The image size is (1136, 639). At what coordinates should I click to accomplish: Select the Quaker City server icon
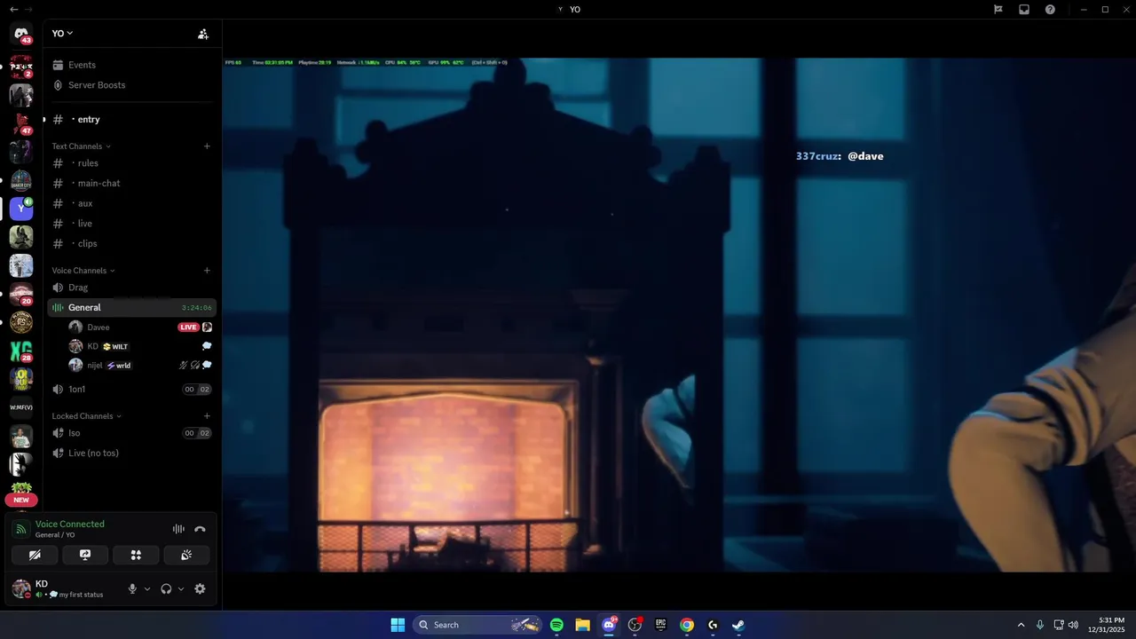tap(21, 180)
